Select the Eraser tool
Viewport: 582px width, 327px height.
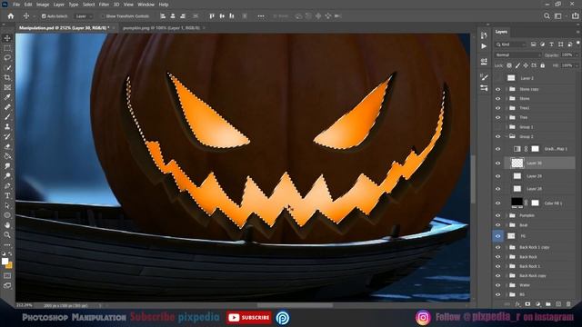[7, 146]
